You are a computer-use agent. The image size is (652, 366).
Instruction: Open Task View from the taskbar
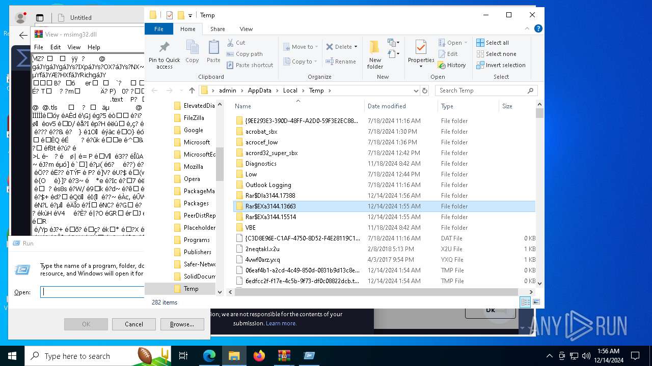point(183,356)
